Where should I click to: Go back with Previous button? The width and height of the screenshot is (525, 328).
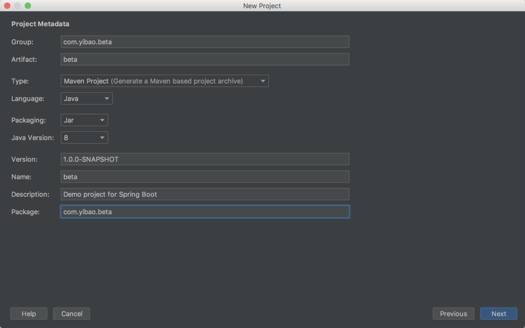453,314
